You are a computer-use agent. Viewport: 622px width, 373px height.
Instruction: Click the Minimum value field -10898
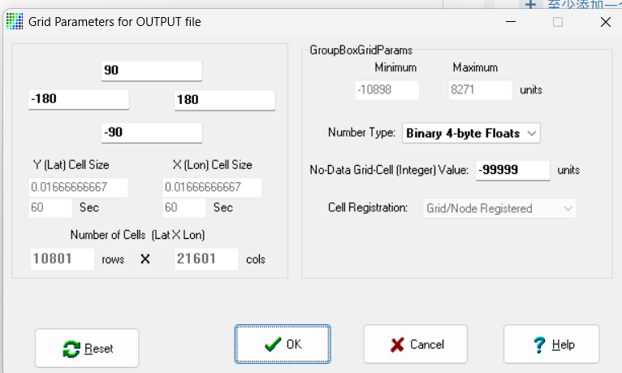pos(387,90)
